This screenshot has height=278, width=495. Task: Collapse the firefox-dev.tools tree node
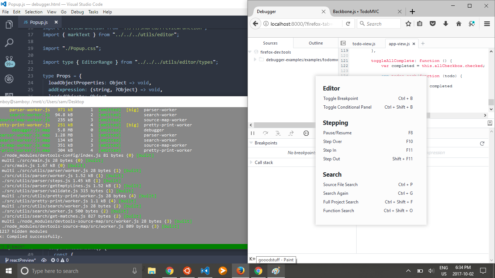point(250,52)
